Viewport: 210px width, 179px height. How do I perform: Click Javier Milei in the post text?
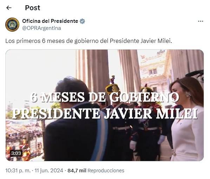pos(156,41)
